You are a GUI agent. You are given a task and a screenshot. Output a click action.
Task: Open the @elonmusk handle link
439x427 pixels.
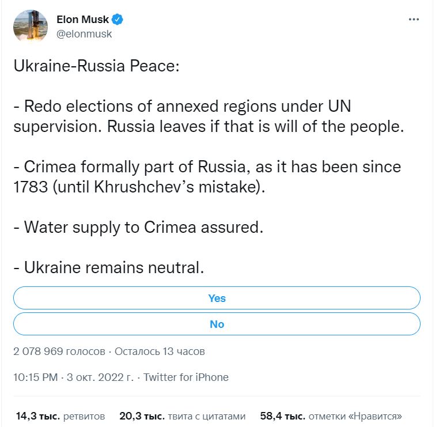(x=84, y=33)
